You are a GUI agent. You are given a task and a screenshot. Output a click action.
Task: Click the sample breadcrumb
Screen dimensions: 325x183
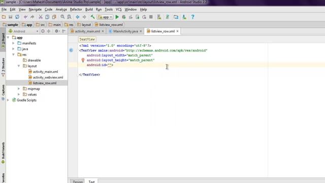(x=10, y=25)
